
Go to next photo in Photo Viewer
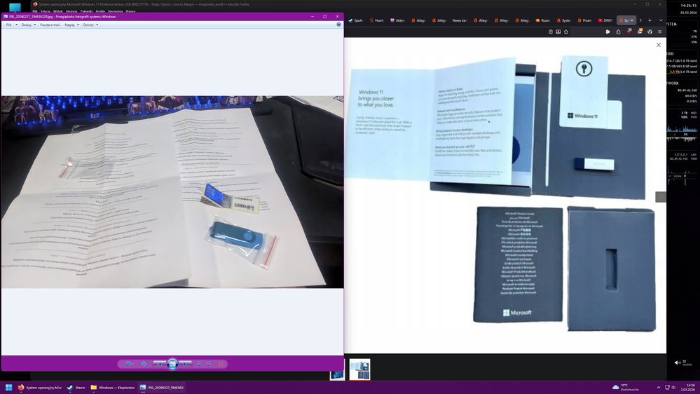pos(185,364)
